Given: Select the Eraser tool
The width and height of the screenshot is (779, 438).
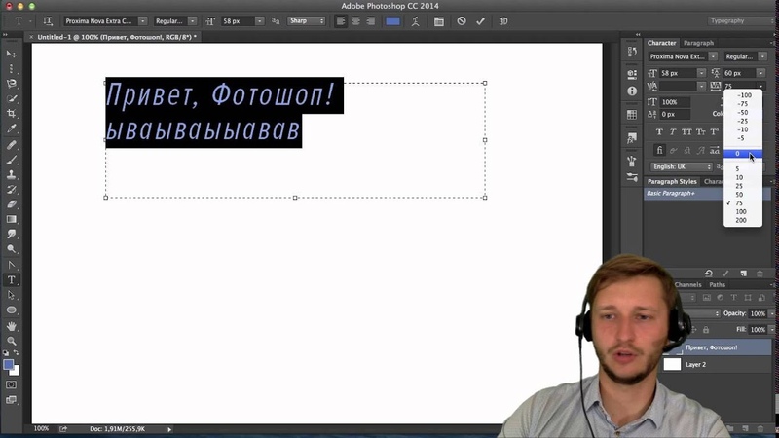Looking at the screenshot, I should 12,204.
